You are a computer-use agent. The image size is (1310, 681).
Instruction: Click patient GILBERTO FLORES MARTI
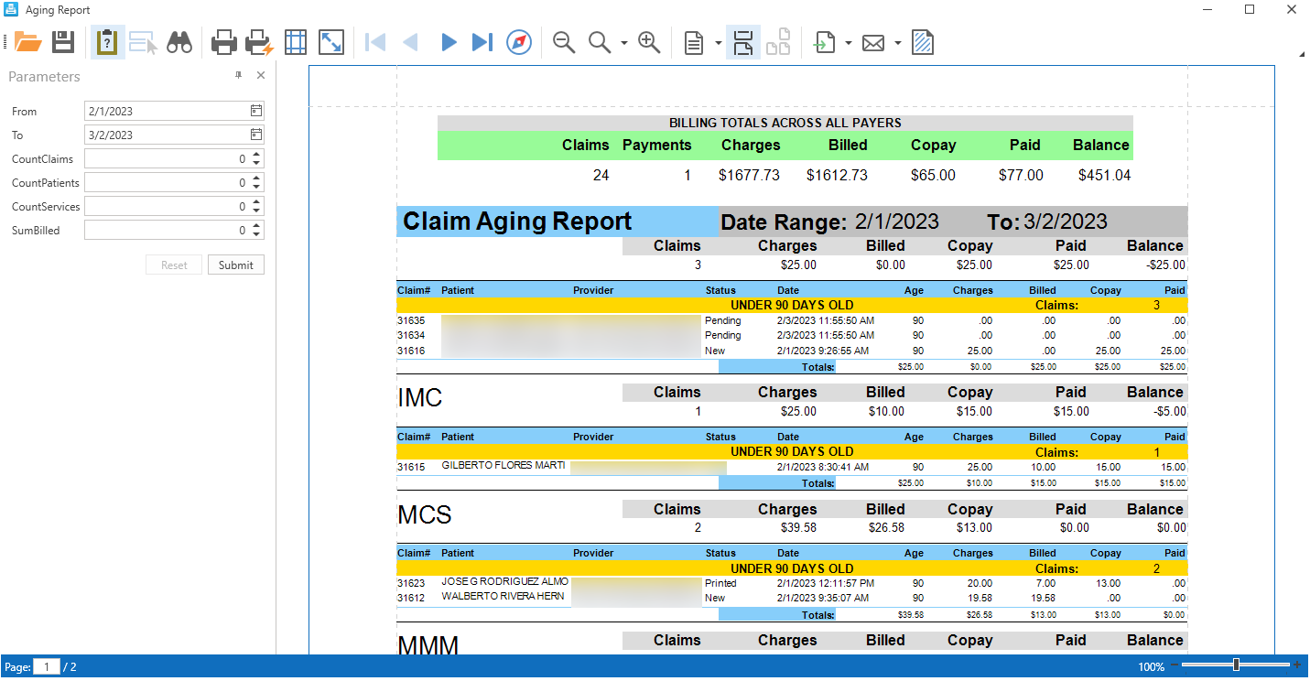tap(503, 466)
